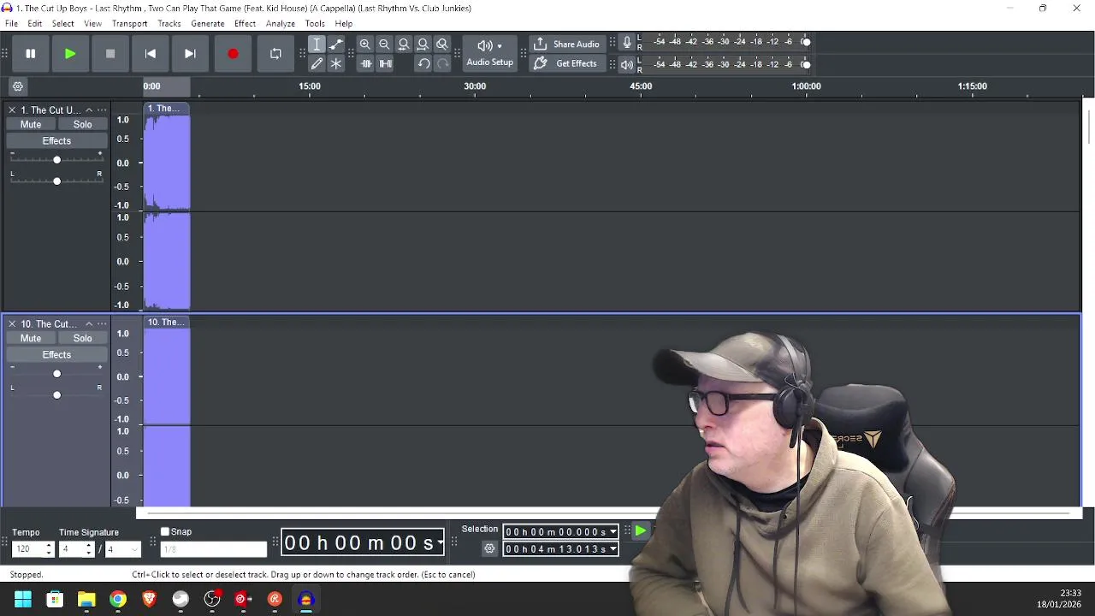Click the Zoom Toggle icon
The height and width of the screenshot is (616, 1095).
pyautogui.click(x=442, y=44)
